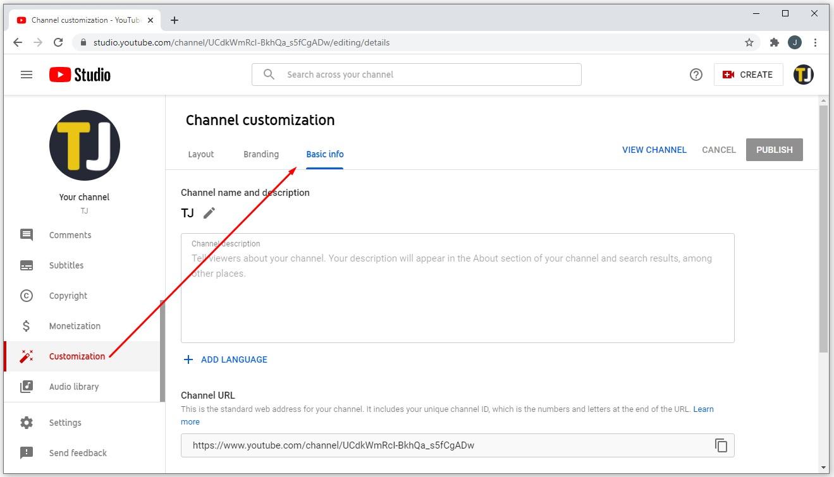Click the channel URL text field
The image size is (834, 477).
[458, 445]
